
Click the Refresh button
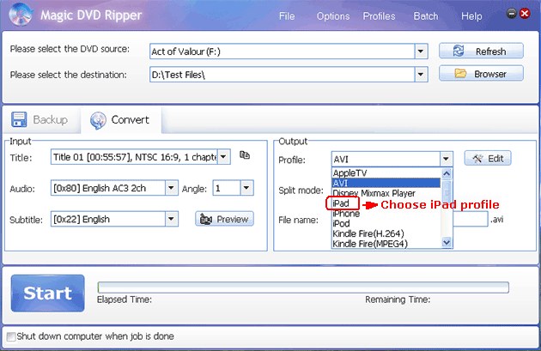pyautogui.click(x=481, y=51)
